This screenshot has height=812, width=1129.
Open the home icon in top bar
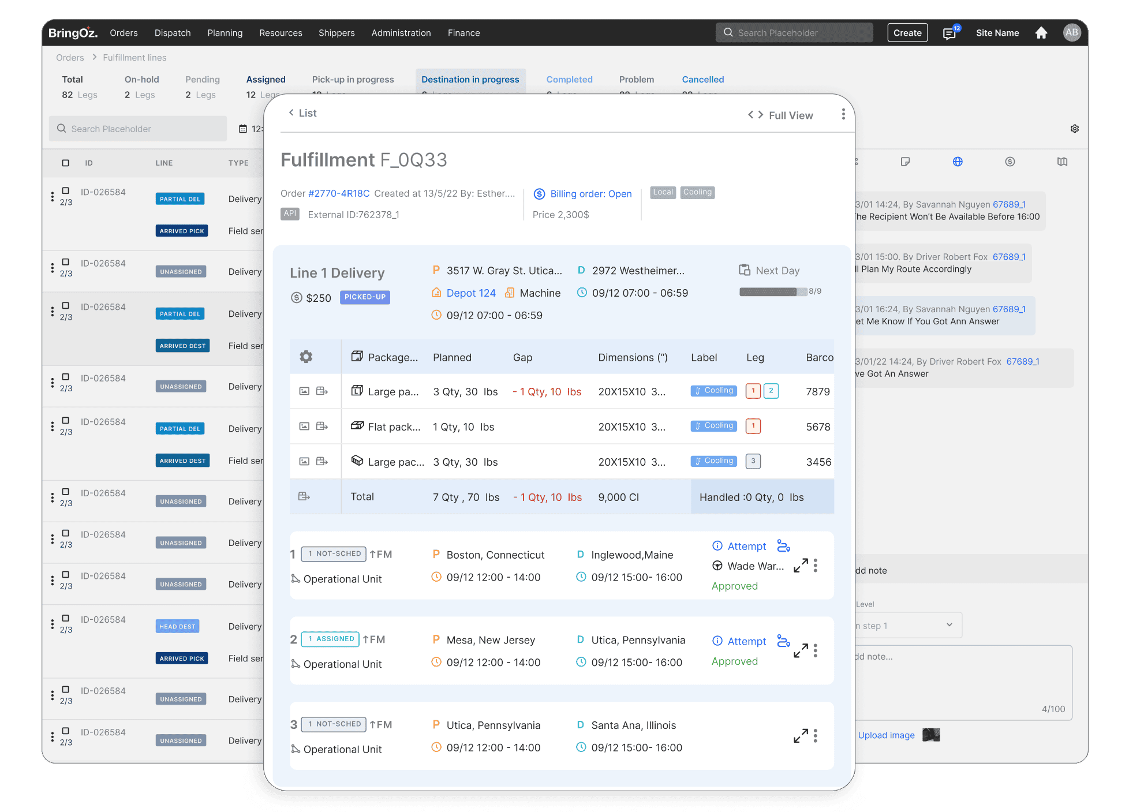pyautogui.click(x=1041, y=33)
